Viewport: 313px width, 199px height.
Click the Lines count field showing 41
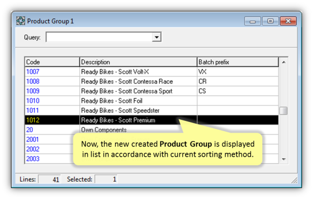tap(49, 179)
